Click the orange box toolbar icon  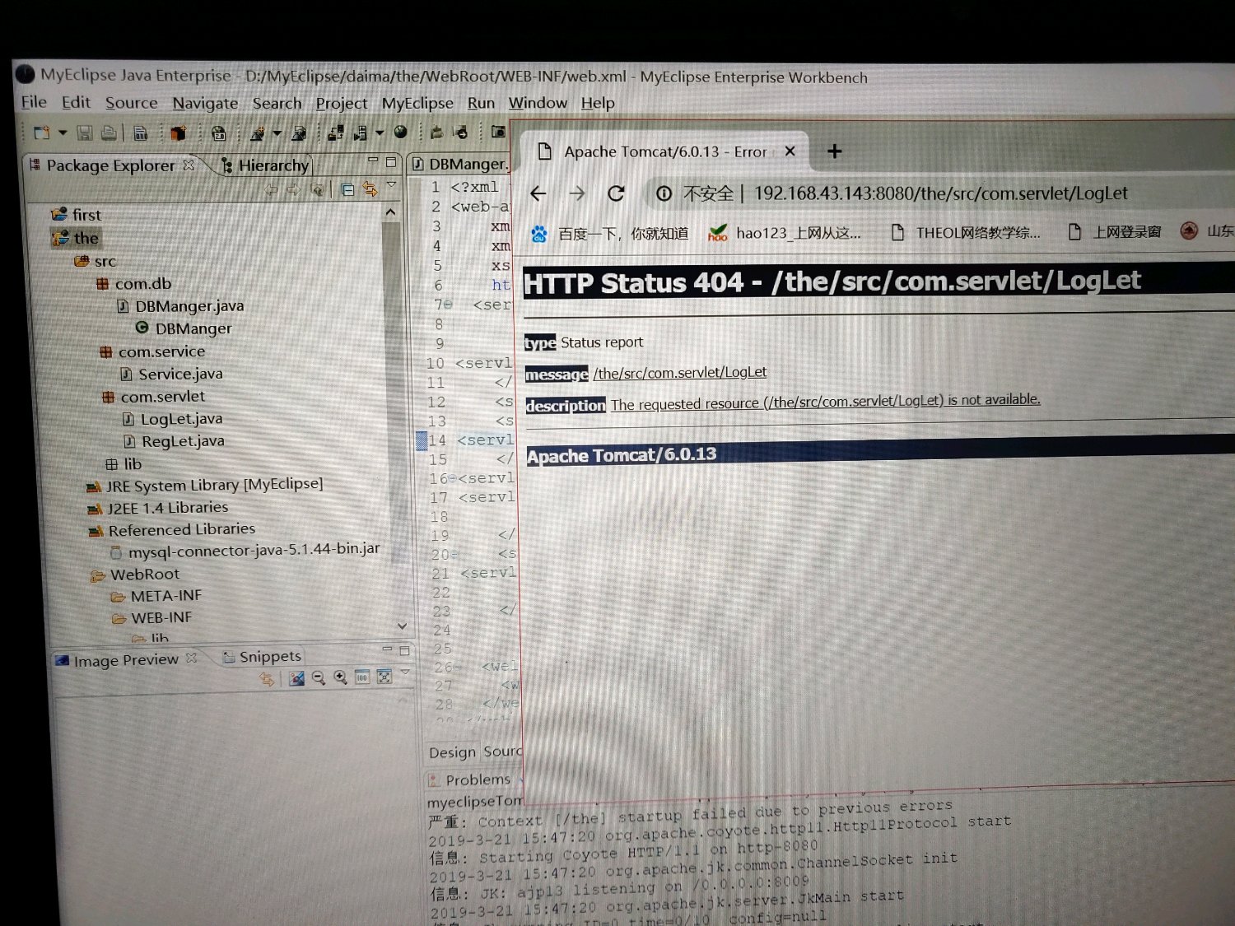[178, 133]
